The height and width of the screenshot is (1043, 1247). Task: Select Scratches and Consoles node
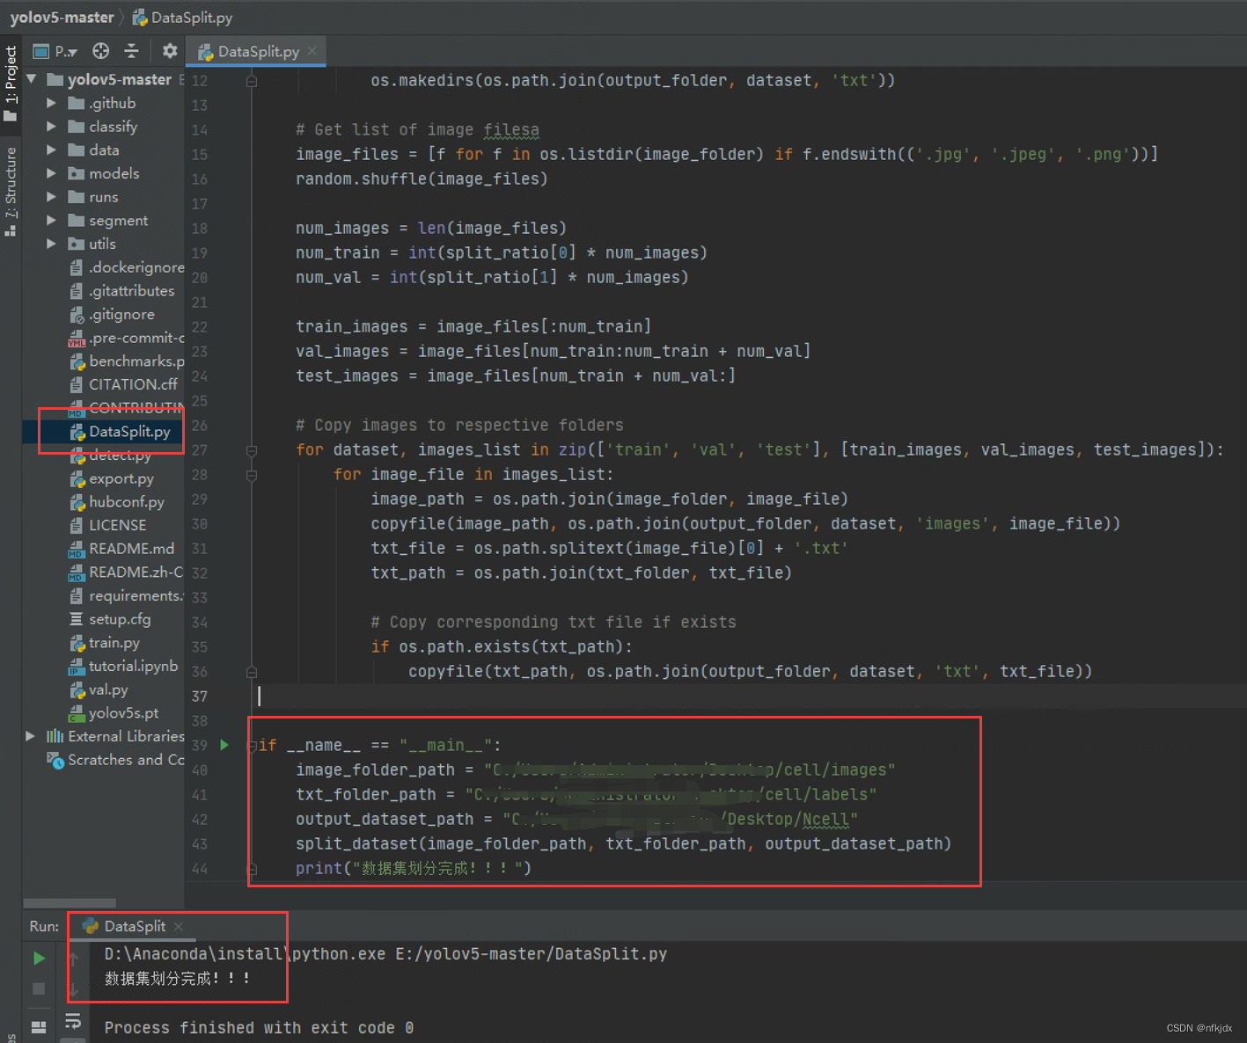point(115,760)
